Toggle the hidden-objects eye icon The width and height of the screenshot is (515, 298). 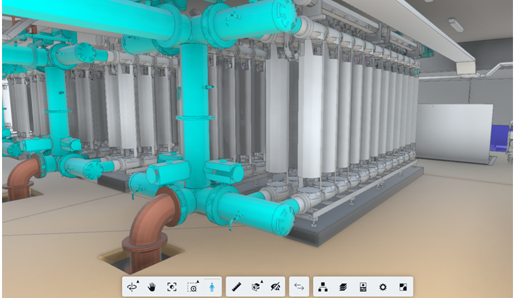tap(275, 287)
